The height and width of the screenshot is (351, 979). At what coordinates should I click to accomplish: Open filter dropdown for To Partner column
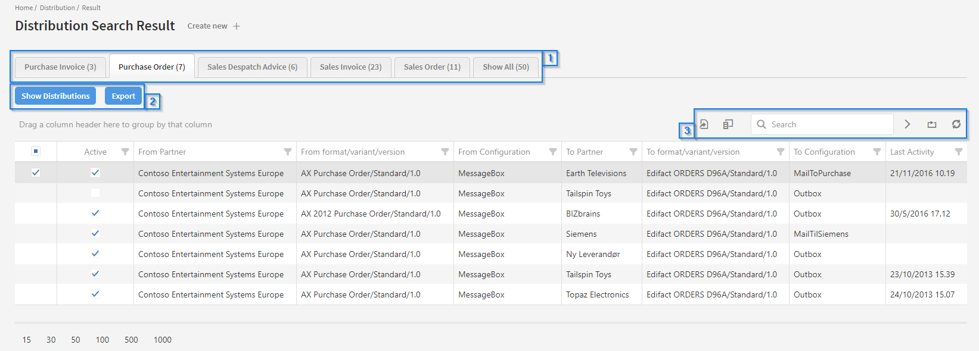click(633, 152)
